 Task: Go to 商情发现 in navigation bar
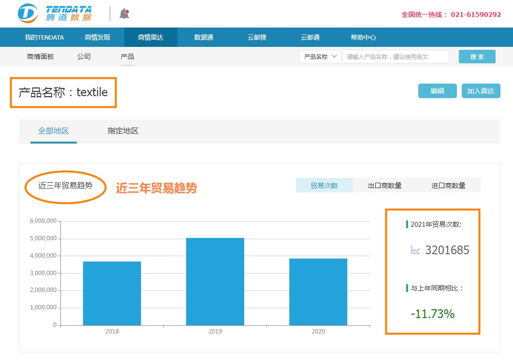98,37
